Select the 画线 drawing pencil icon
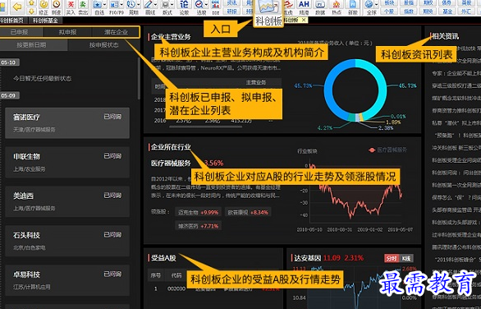This screenshot has height=309, width=481. tap(149, 4)
